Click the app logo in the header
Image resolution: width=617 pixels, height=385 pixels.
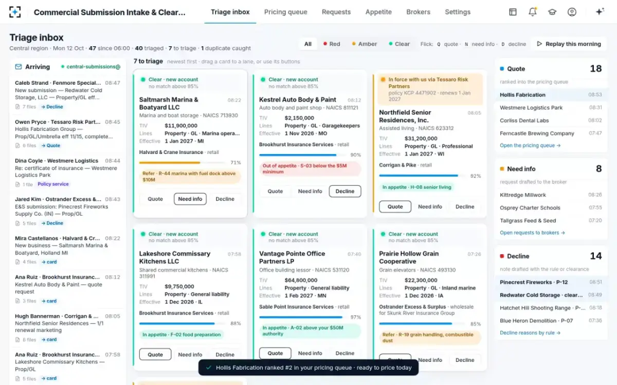(15, 12)
